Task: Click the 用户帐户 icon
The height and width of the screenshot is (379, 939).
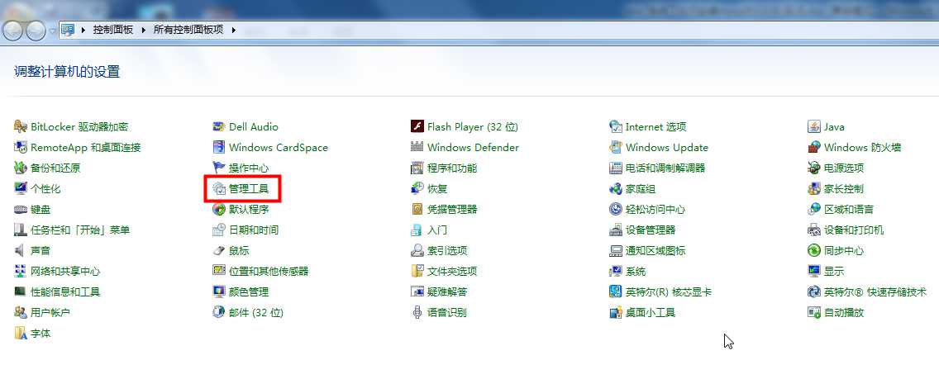Action: point(21,312)
